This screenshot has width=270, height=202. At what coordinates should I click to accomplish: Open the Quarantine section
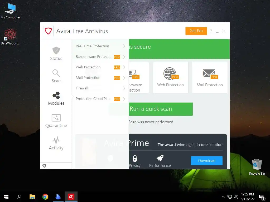click(x=56, y=121)
